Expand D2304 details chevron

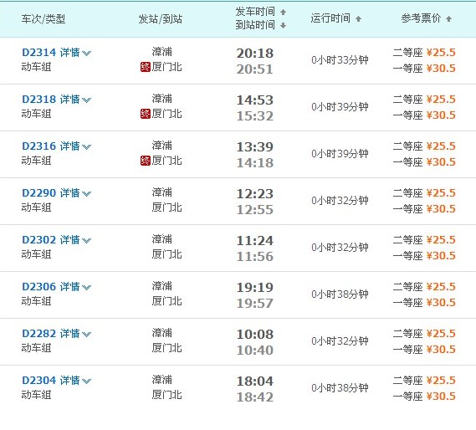coord(86,381)
